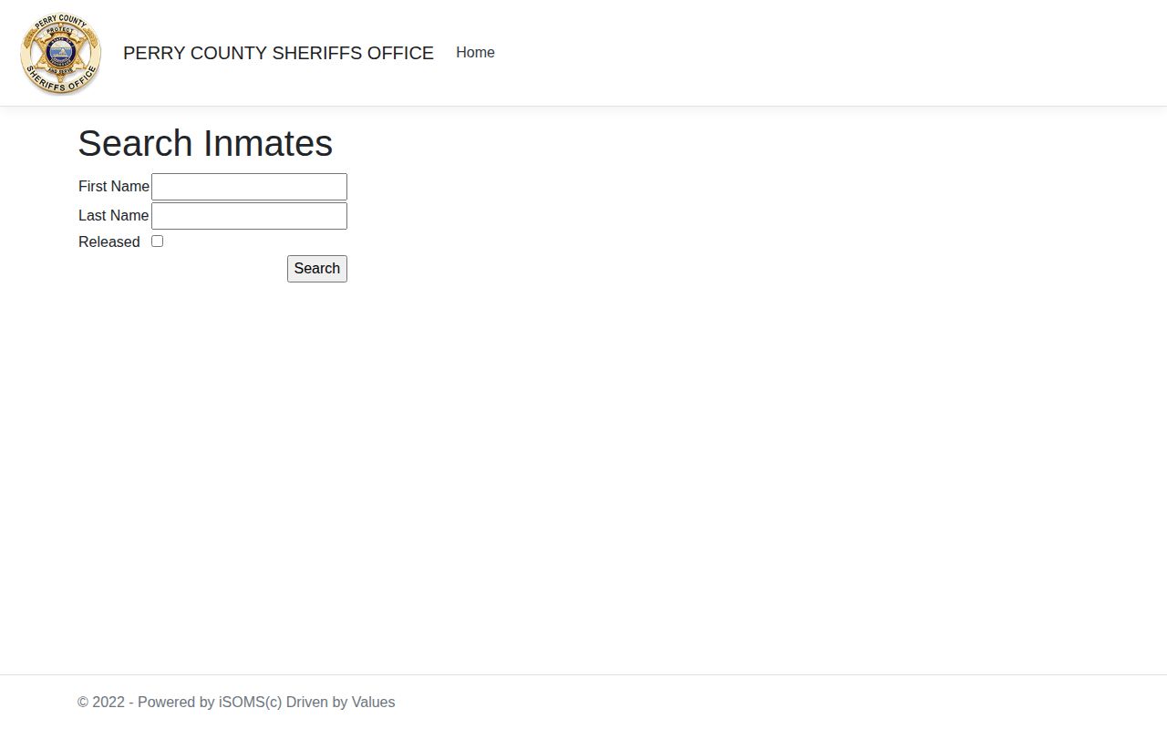Click the Search button
The height and width of the screenshot is (729, 1167).
click(317, 269)
